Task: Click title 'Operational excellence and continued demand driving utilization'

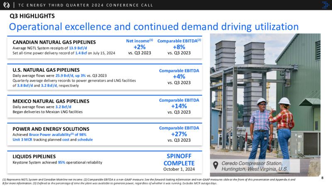Action: point(154,27)
